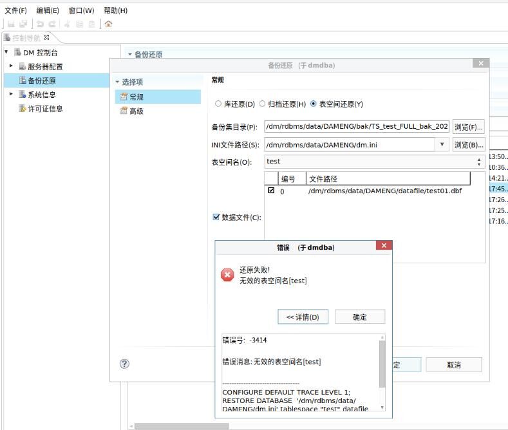
Task: Click the error details vertical scrollbar
Action: click(x=382, y=364)
